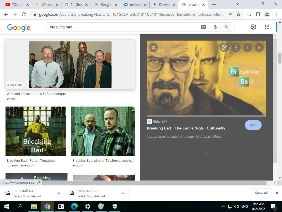
Task: Open the similar TV shows image thumbnail
Action: [x=103, y=131]
